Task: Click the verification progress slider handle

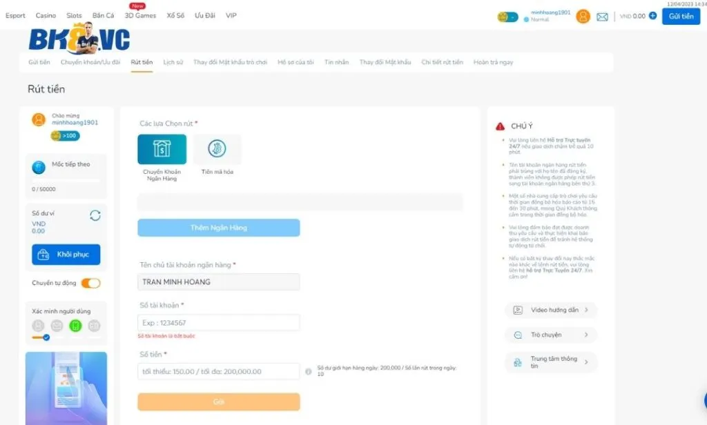Action: [x=46, y=337]
